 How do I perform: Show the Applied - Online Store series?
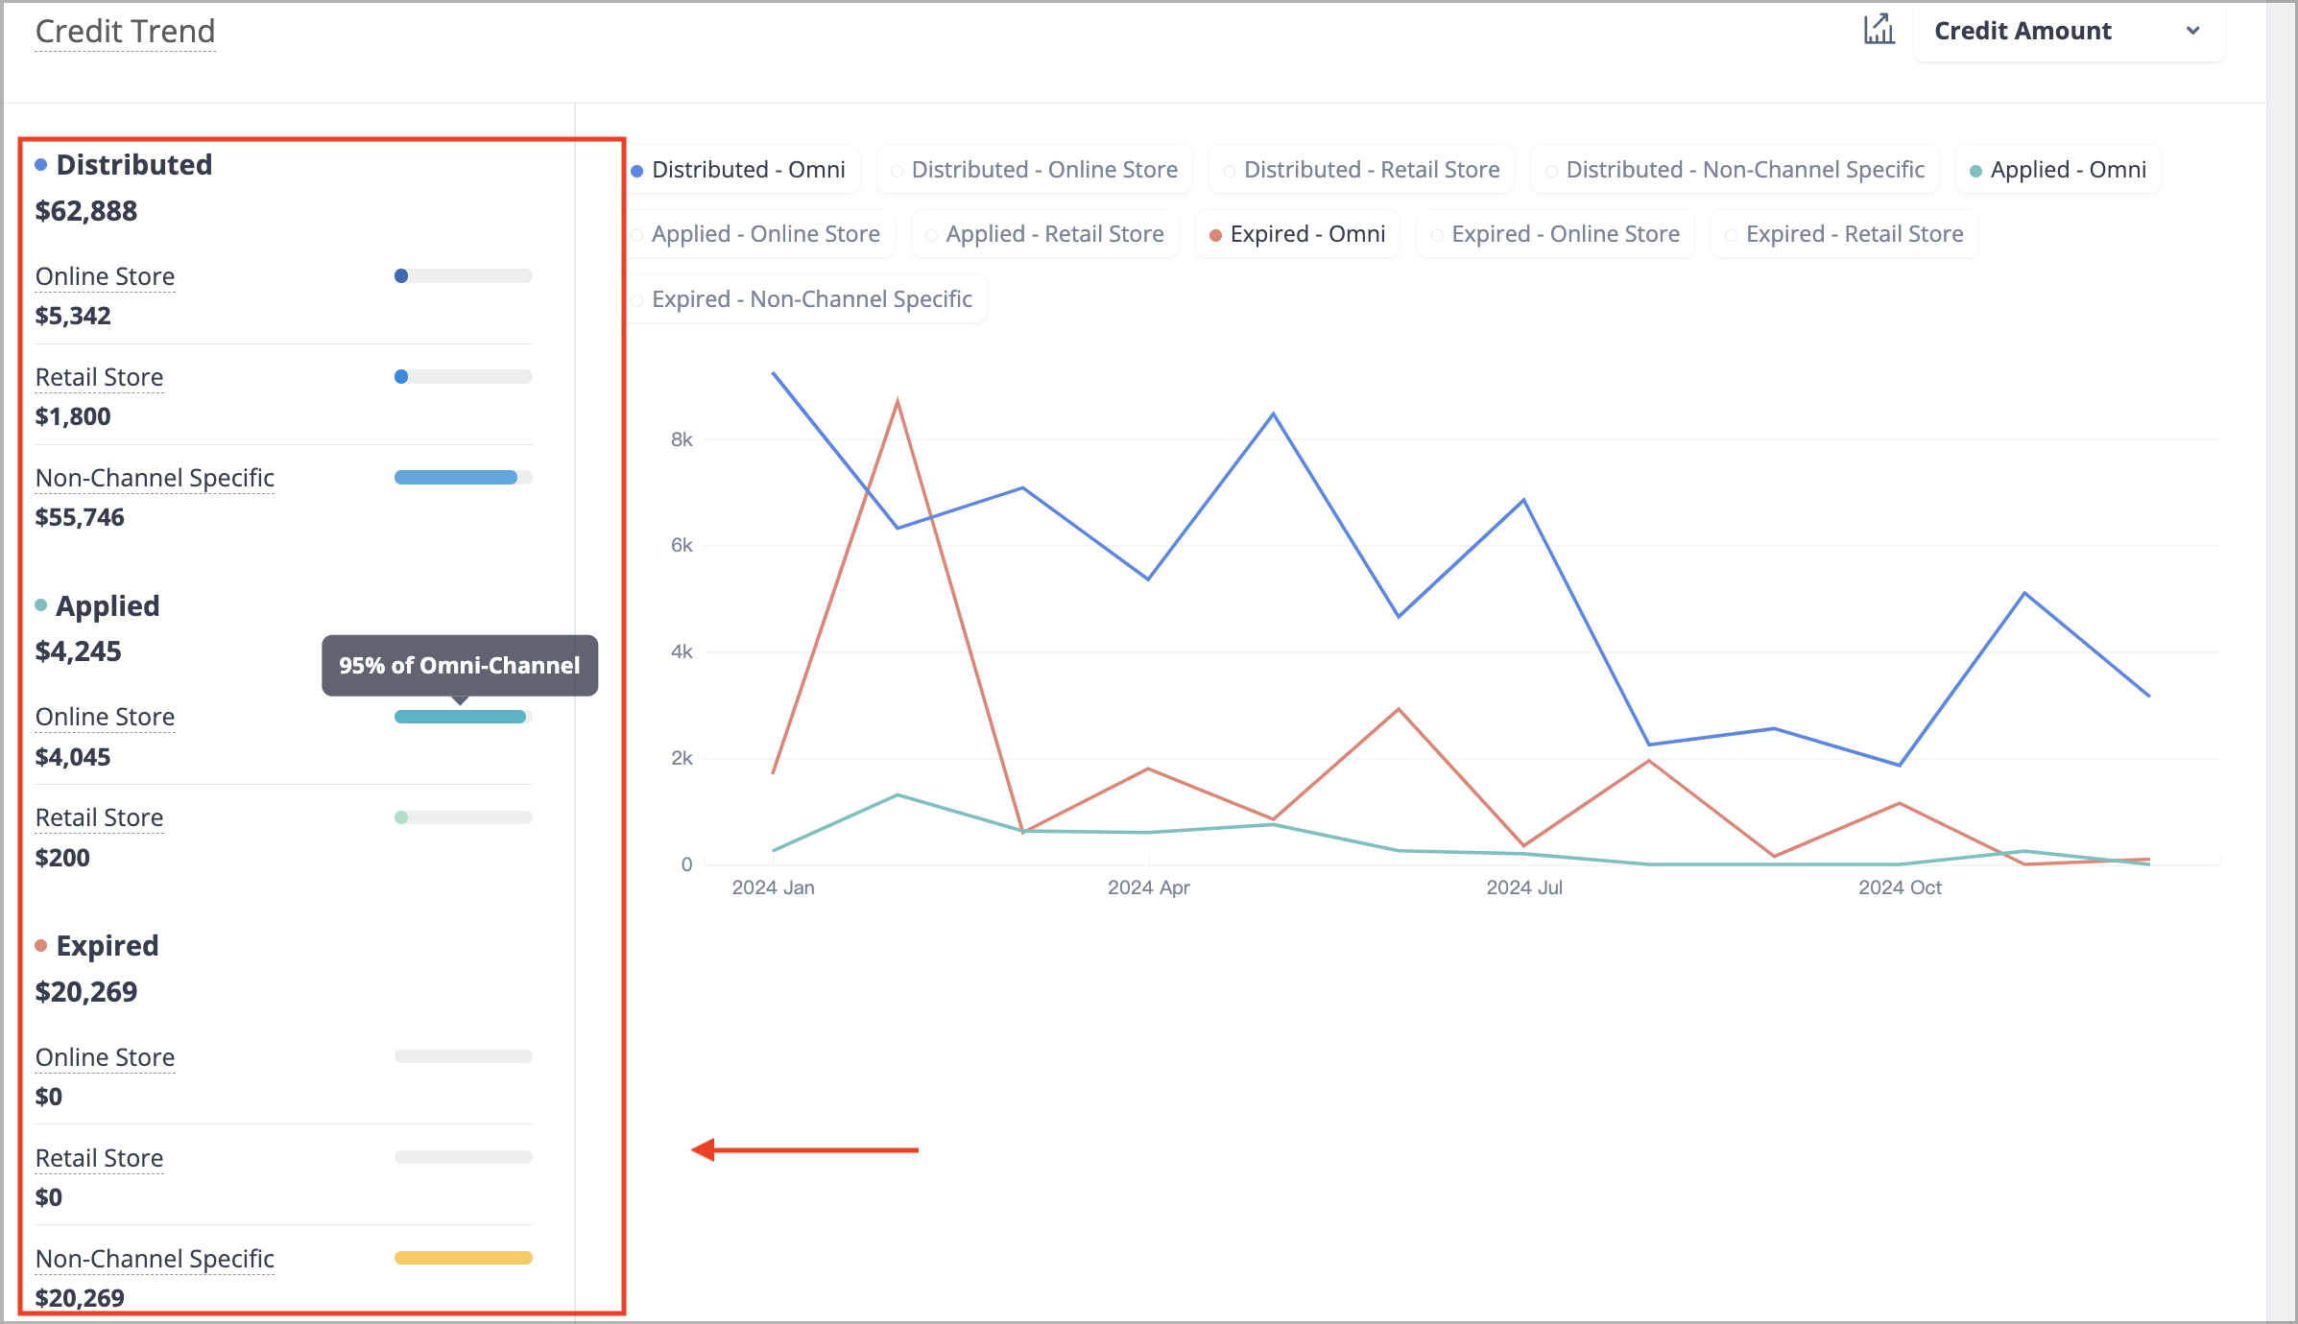756,234
